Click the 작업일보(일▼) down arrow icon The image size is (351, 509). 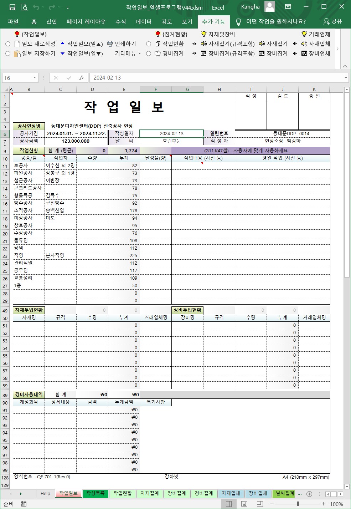click(62, 54)
